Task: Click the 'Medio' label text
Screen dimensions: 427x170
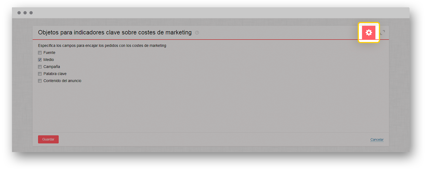Action: [x=49, y=60]
